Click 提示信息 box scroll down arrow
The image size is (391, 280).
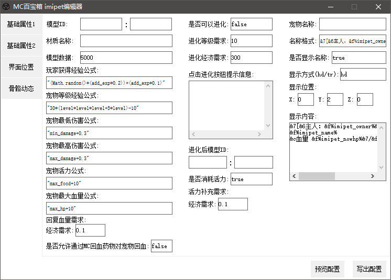[268, 126]
